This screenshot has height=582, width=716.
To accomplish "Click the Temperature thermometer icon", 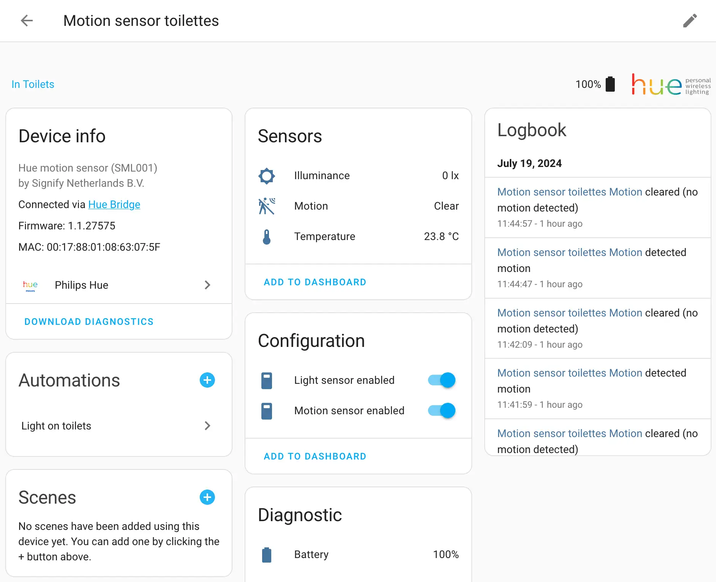I will pyautogui.click(x=267, y=237).
